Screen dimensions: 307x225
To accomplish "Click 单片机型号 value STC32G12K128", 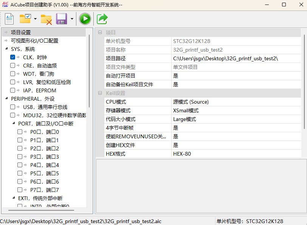I will 236,41.
